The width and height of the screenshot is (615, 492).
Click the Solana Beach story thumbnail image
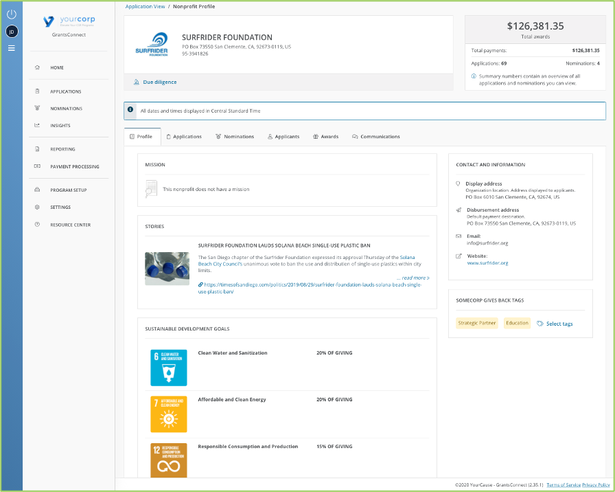pos(166,268)
